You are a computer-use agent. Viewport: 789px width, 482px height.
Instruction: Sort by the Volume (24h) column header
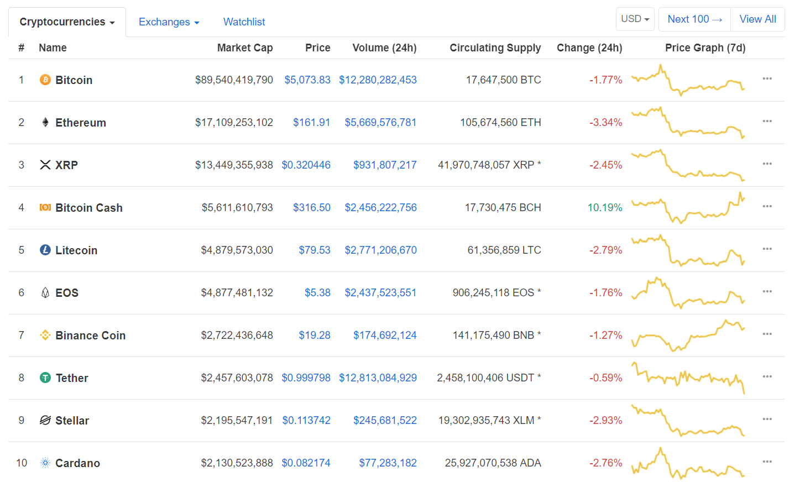point(384,48)
